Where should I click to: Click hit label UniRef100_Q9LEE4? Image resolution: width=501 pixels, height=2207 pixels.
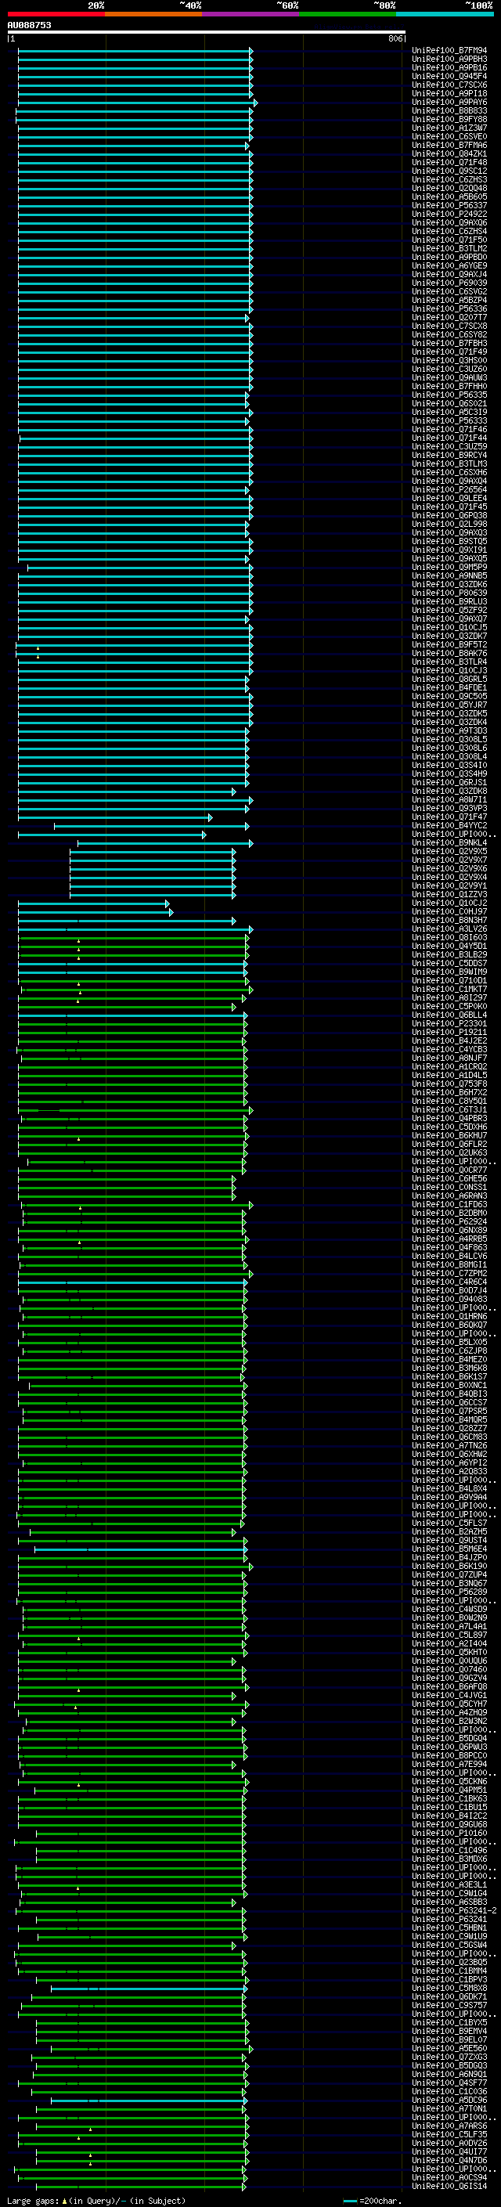[x=449, y=498]
